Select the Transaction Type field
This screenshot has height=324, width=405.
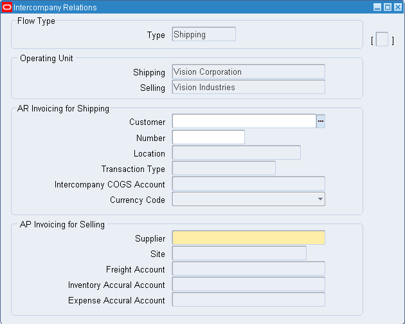(x=224, y=168)
